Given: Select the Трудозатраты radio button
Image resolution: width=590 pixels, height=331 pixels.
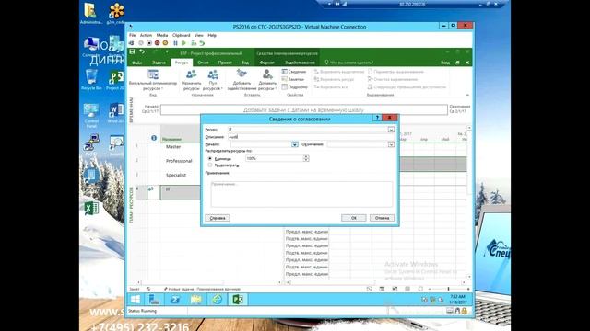Looking at the screenshot, I should pyautogui.click(x=210, y=165).
